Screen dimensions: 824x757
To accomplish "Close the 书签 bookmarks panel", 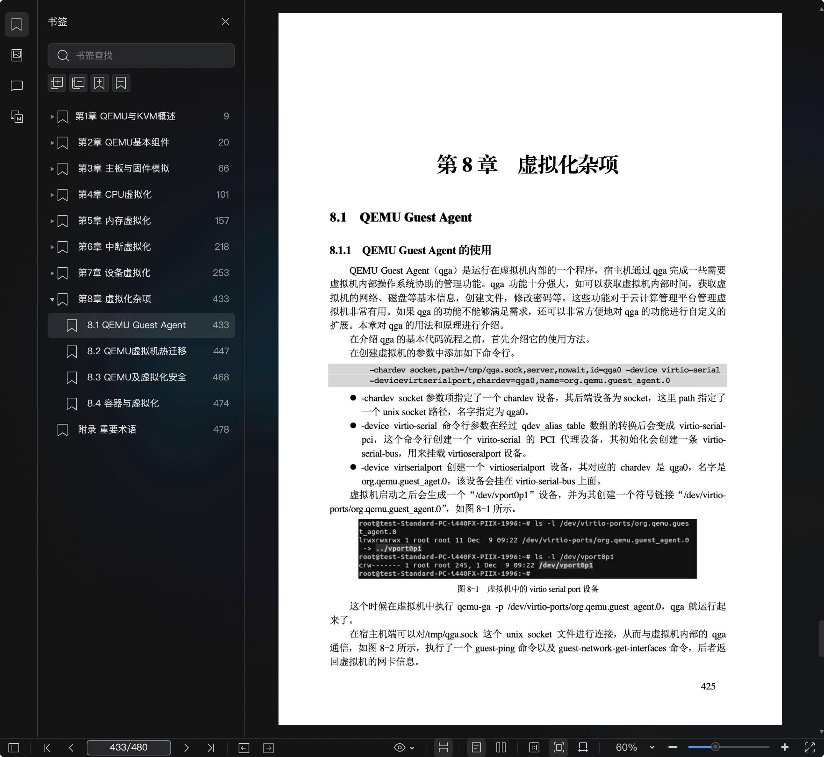I will coord(225,22).
